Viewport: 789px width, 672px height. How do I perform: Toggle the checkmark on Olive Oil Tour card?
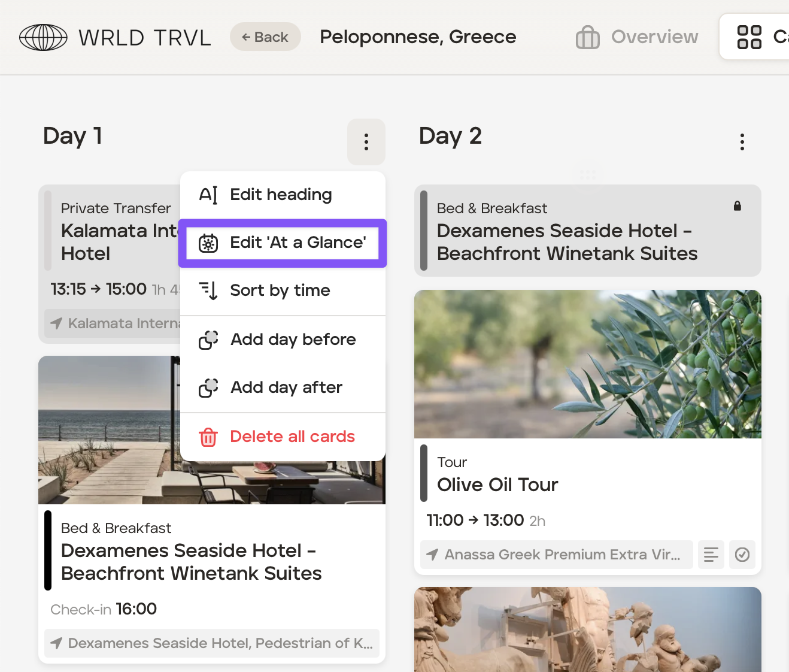(x=742, y=555)
